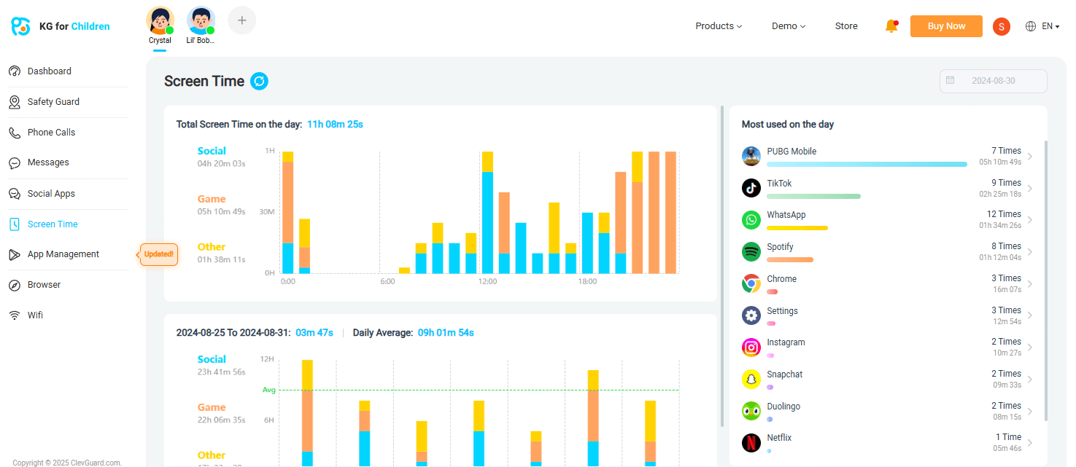The width and height of the screenshot is (1076, 467).
Task: Click the Chrome app icon
Action: 751,283
